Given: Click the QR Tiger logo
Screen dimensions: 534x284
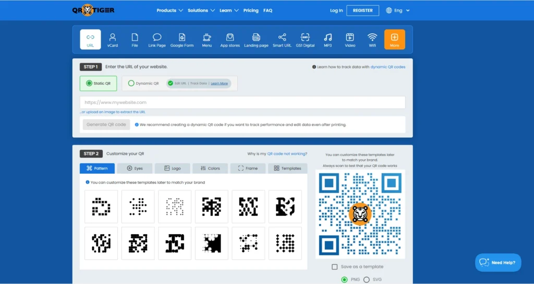Looking at the screenshot, I should coord(93,10).
